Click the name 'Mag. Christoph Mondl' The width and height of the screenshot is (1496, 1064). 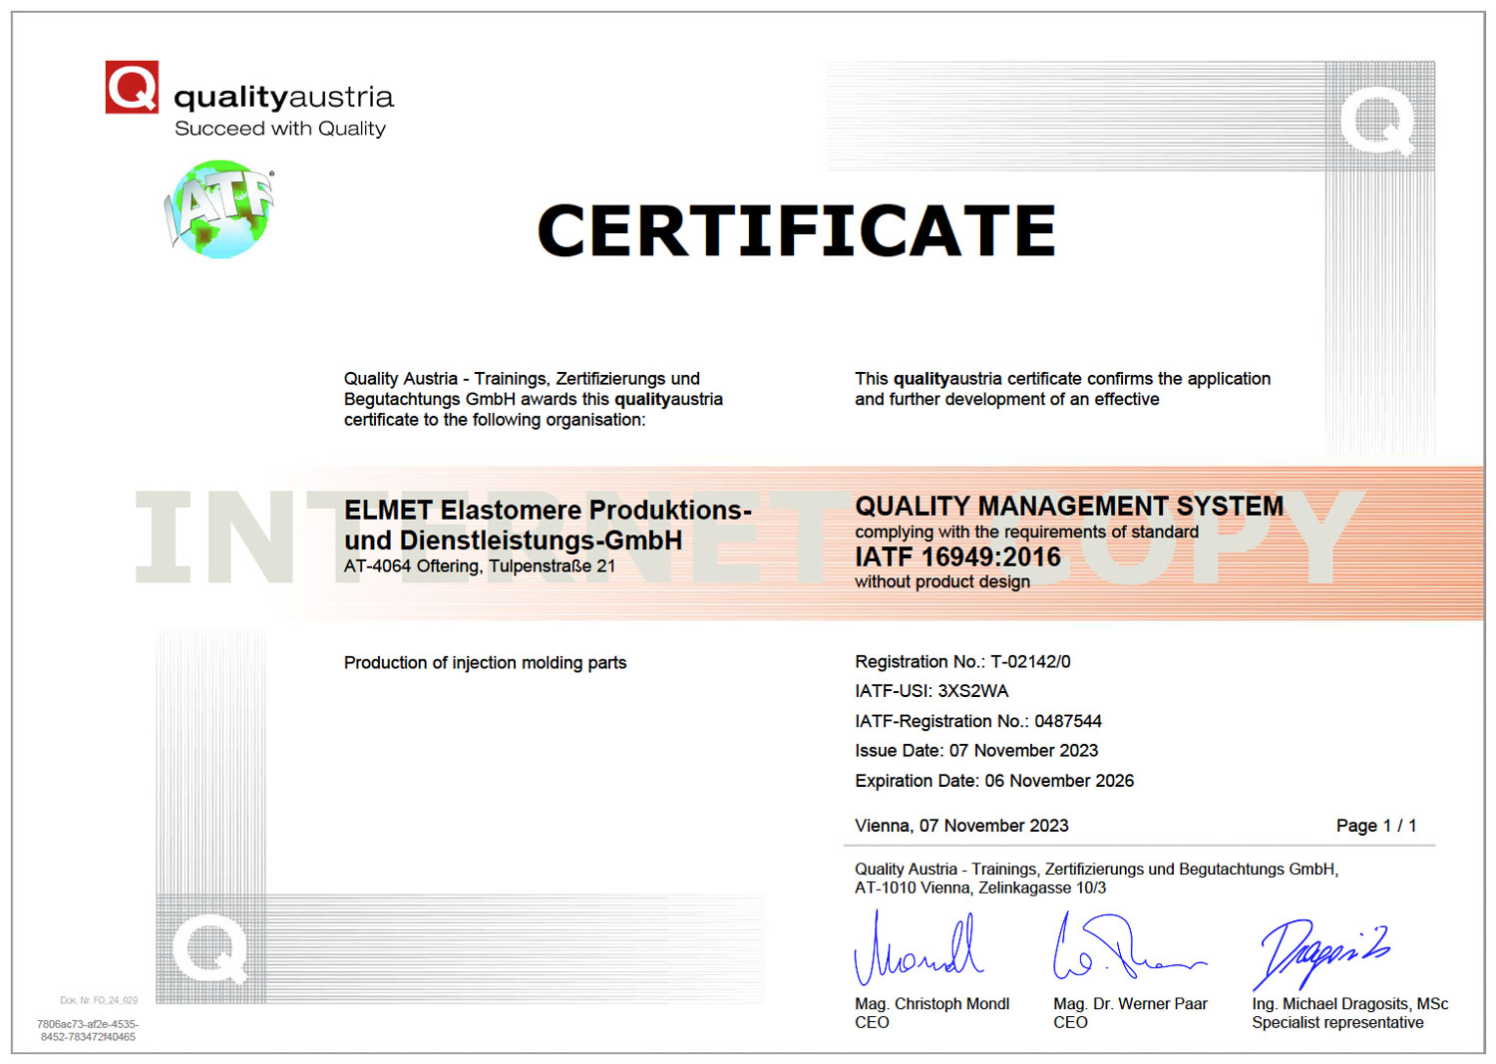932,1004
